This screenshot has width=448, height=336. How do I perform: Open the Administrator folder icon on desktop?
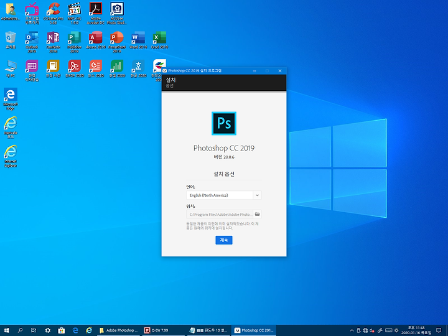(11, 12)
